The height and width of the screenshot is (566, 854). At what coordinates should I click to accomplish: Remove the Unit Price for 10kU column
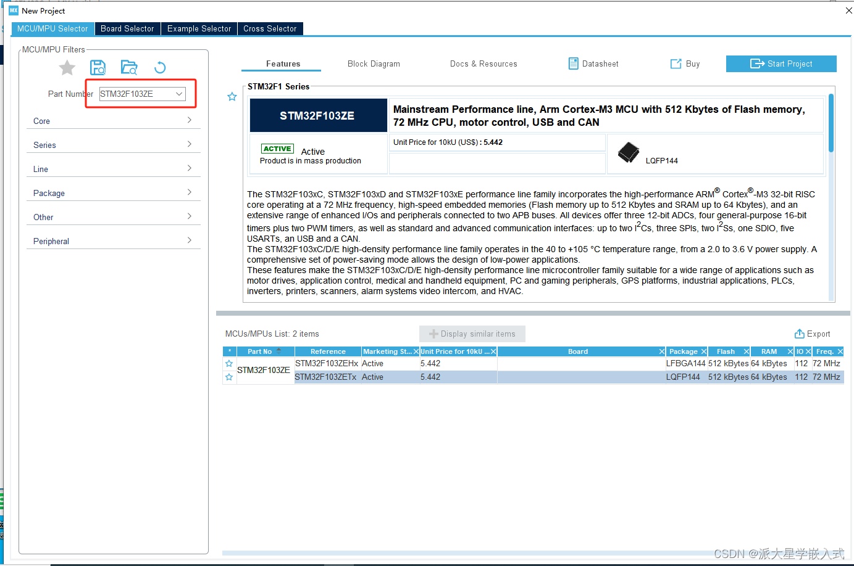pyautogui.click(x=493, y=351)
